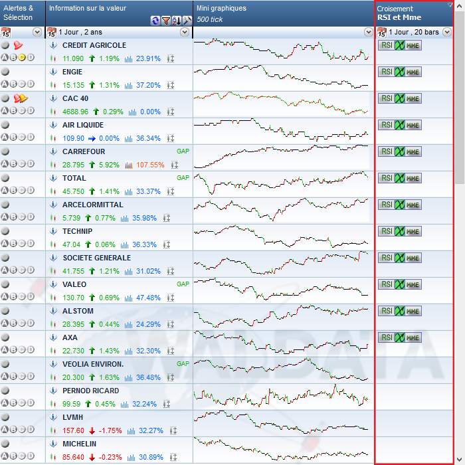Open the TECHNIP mini chart
465x465 pixels.
[281, 237]
